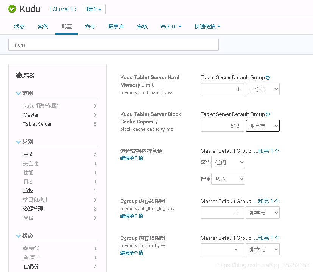Click the memory_limit_hard_bytes property name

146,92
